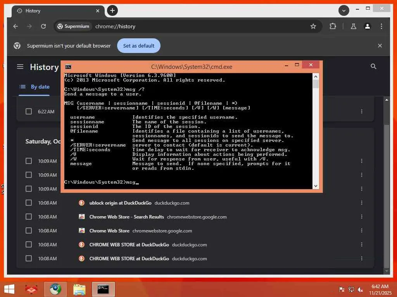
Task: Switch to Command Prompt taskbar button
Action: coord(103,289)
